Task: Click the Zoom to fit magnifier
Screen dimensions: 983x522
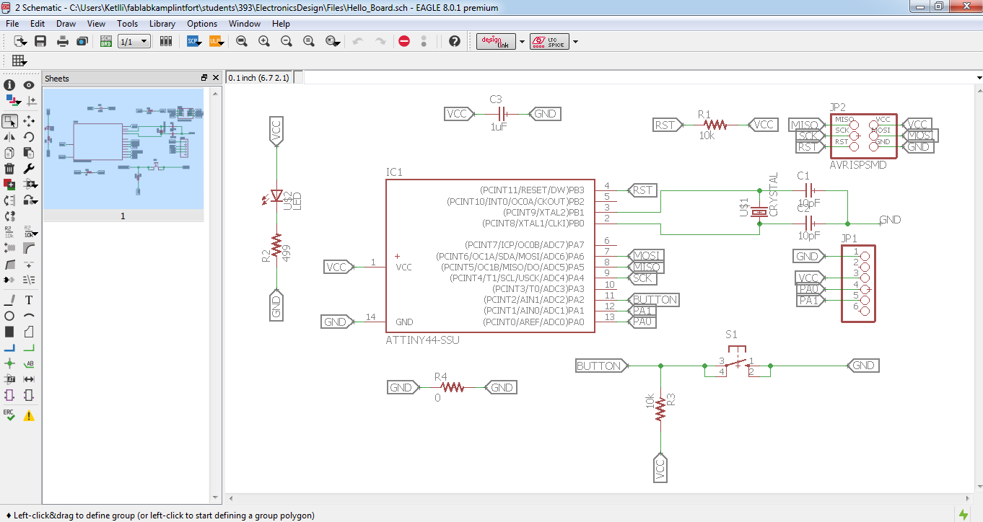Action: point(242,41)
